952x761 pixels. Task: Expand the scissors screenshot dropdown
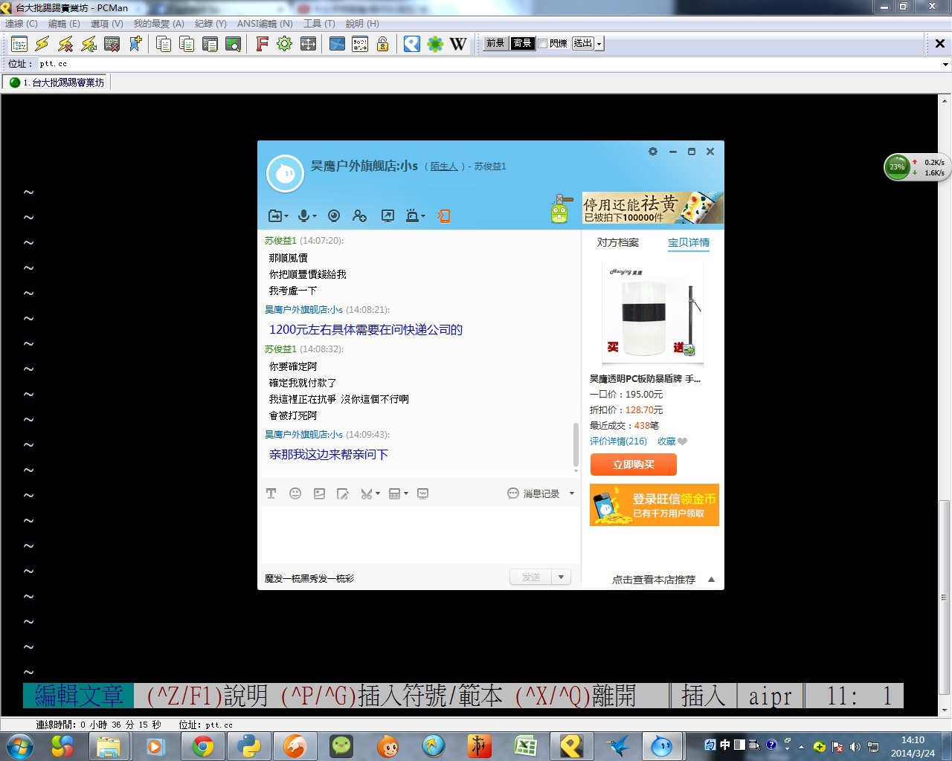click(378, 493)
